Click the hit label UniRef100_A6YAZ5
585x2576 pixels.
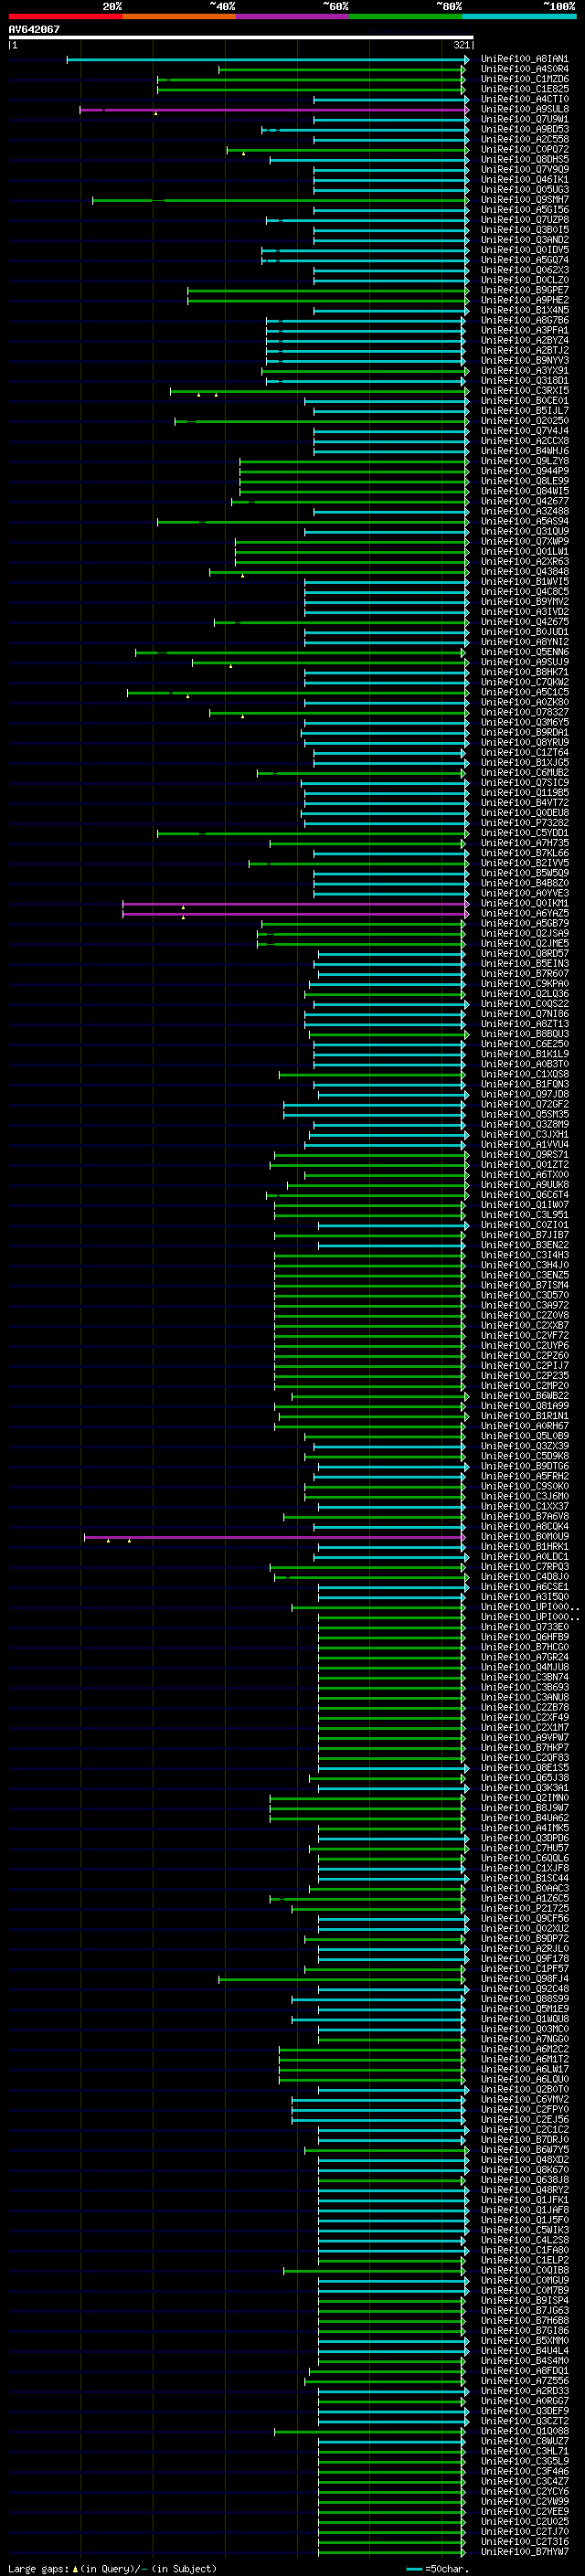pyautogui.click(x=524, y=913)
